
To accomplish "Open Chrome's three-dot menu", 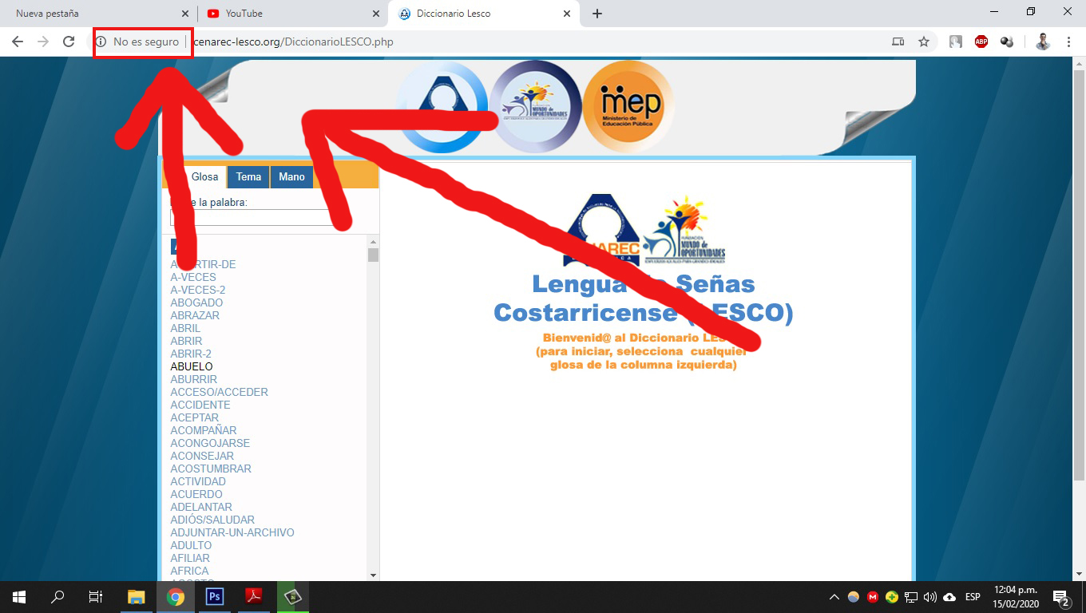I will click(1068, 41).
